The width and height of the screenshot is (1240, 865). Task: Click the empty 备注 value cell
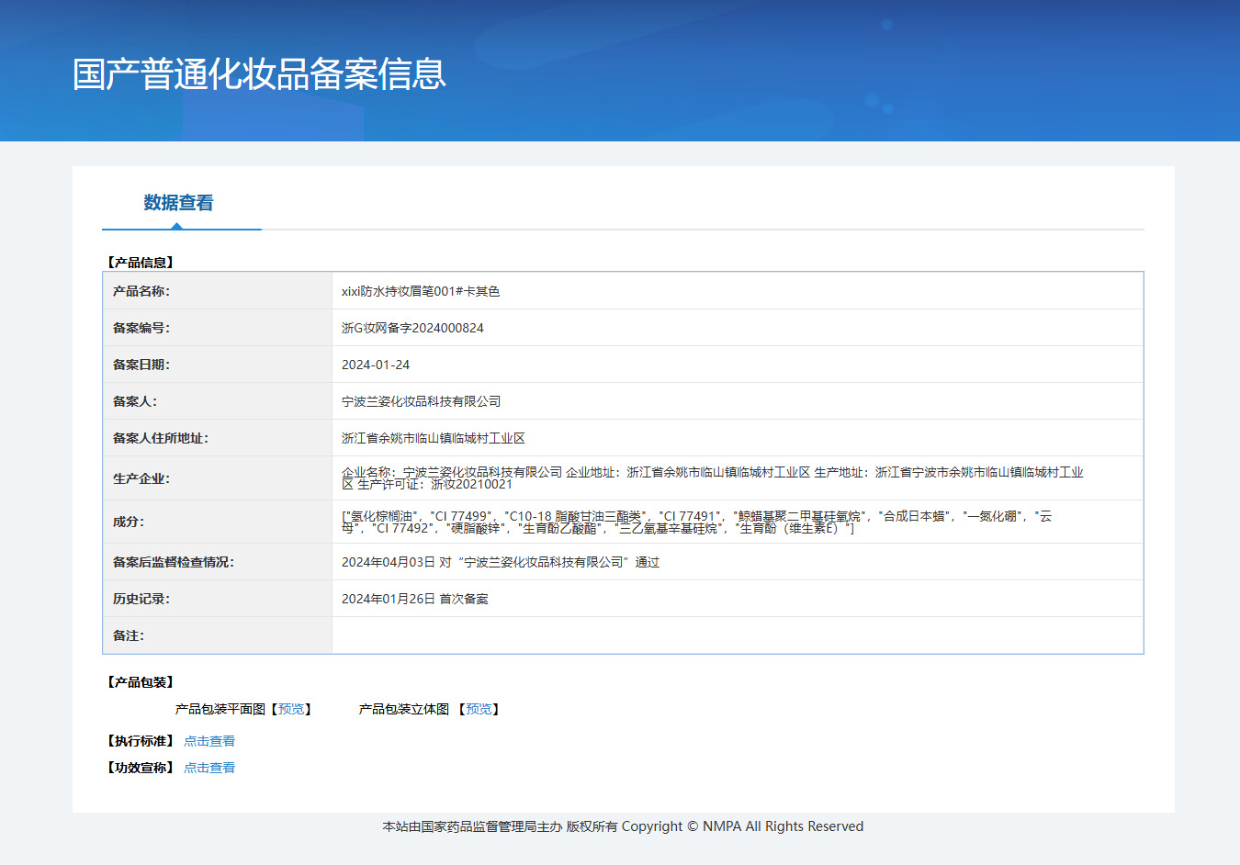(x=737, y=635)
